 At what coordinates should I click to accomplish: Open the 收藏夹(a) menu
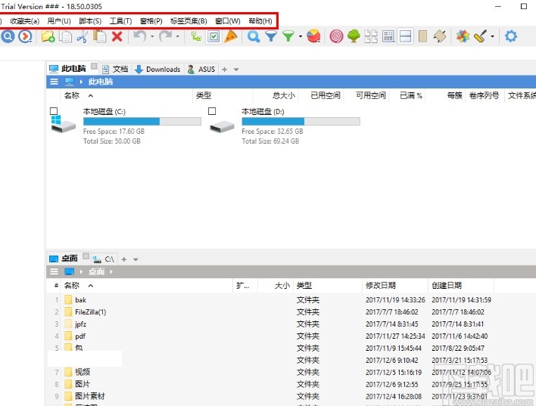pyautogui.click(x=25, y=21)
